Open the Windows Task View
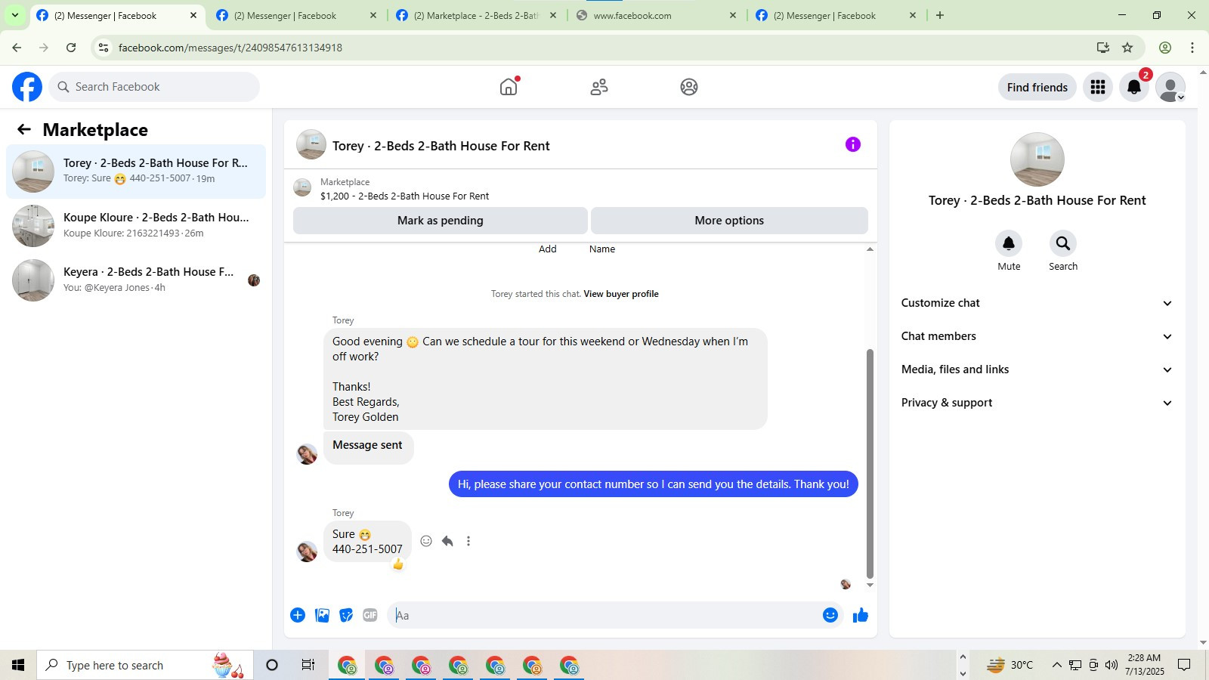The width and height of the screenshot is (1209, 680). tap(308, 665)
